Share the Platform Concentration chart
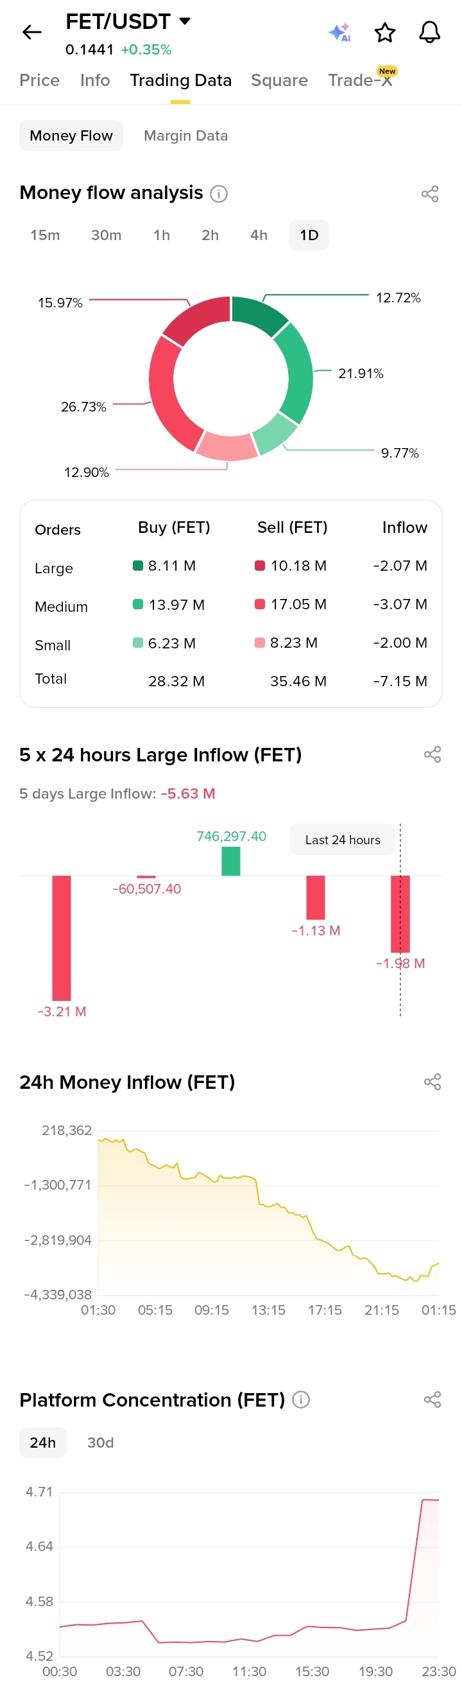462x1691 pixels. pos(432,1400)
